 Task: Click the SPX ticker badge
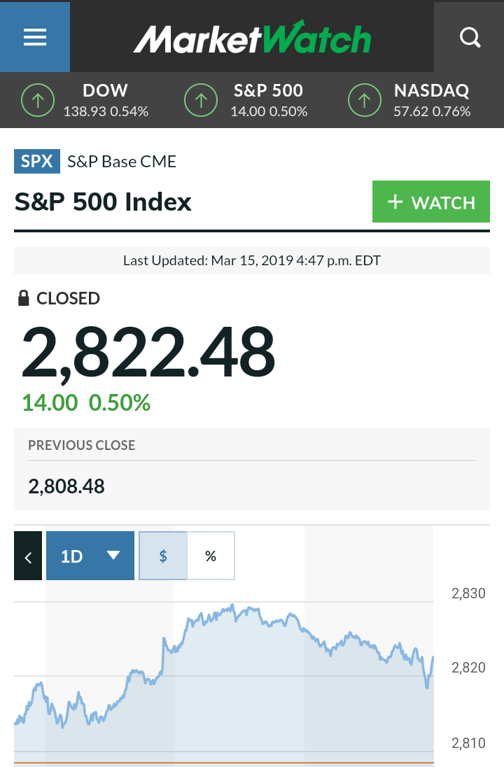[37, 162]
